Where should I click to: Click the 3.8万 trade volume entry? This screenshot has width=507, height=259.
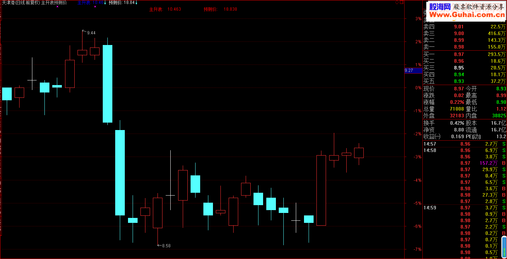[x=491, y=157]
